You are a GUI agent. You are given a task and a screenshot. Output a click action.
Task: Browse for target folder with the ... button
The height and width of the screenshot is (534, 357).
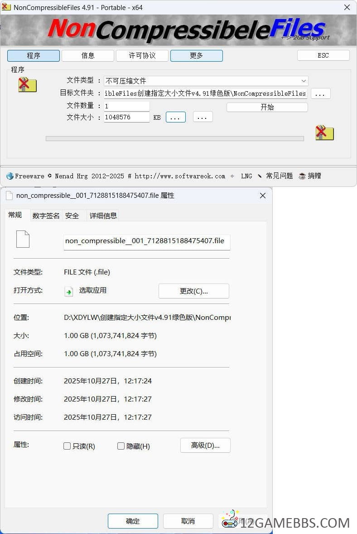point(320,93)
